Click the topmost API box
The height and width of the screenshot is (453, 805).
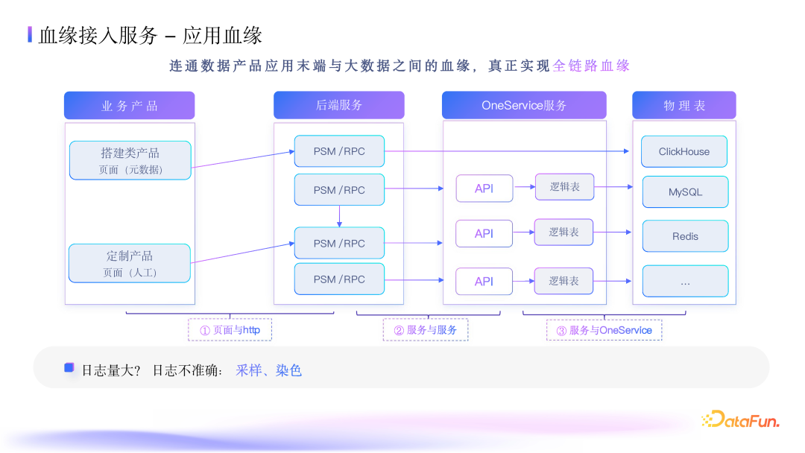pos(484,189)
